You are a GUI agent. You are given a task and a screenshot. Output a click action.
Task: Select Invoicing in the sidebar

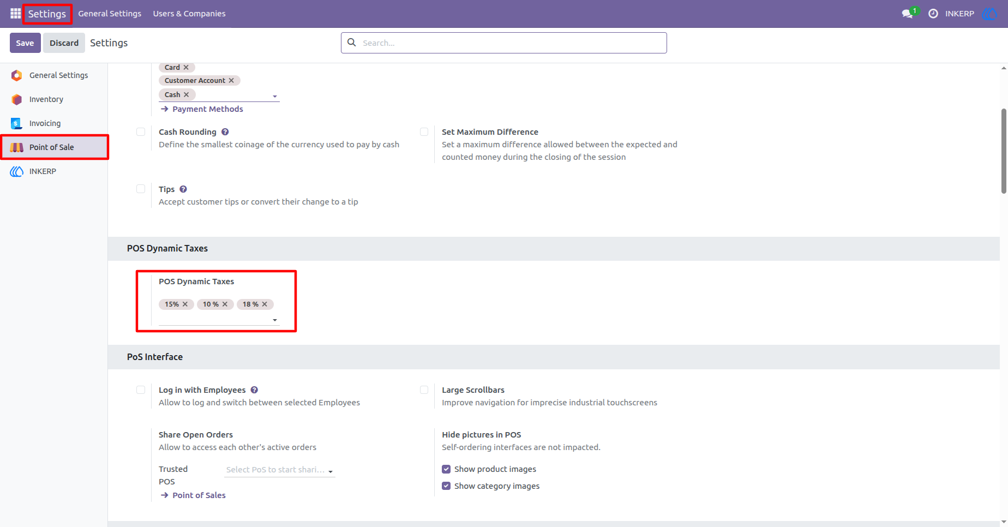click(x=54, y=123)
